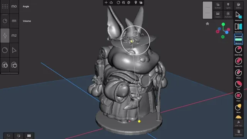Click the Angle measurement label
The image size is (247, 139).
pyautogui.click(x=26, y=7)
